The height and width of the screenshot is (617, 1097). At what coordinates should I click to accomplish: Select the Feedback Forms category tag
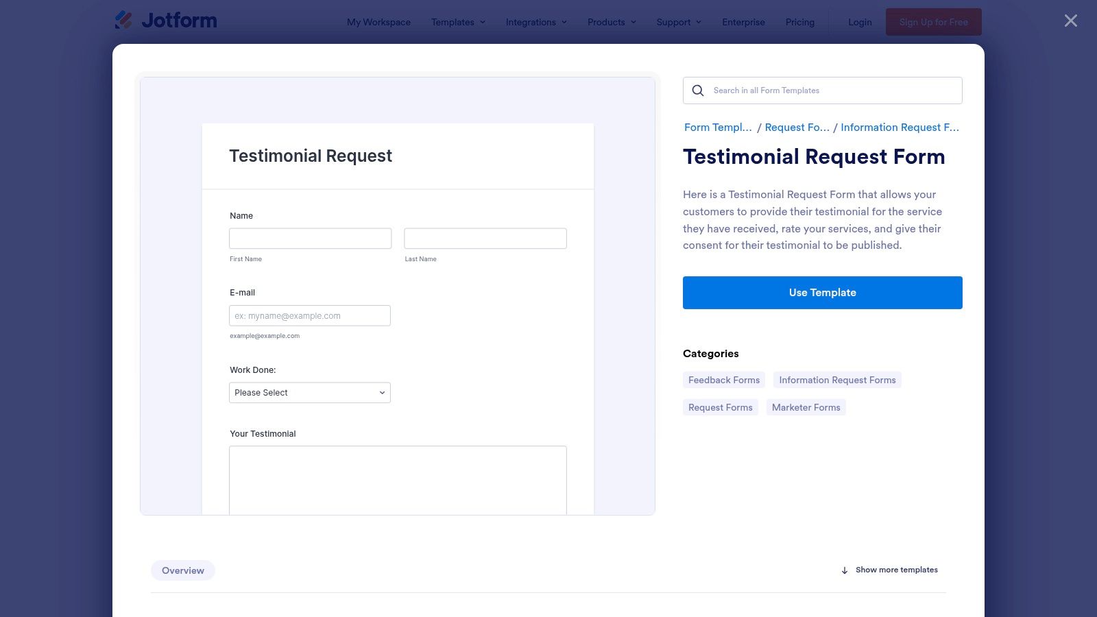[x=724, y=380]
